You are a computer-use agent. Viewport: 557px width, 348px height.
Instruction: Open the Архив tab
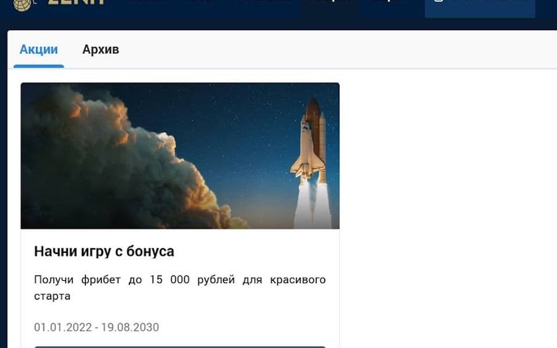[x=100, y=50]
